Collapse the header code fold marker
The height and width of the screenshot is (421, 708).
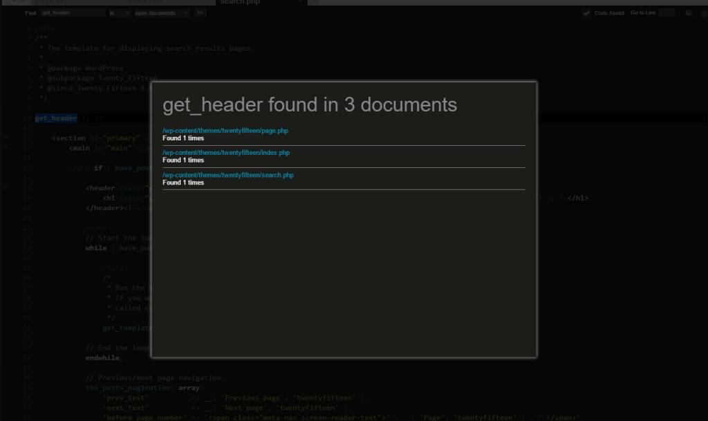coord(6,187)
